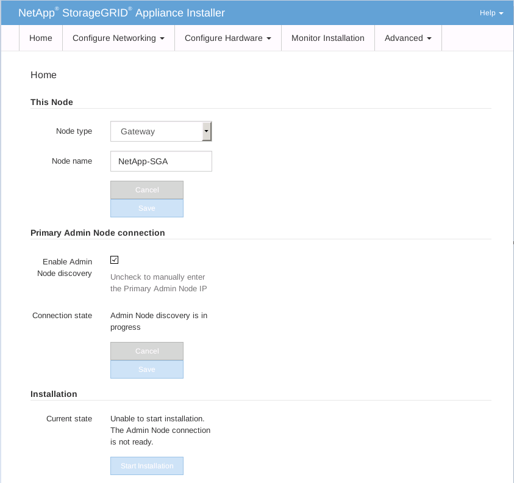514x483 pixels.
Task: Save Primary Admin Node connection settings
Action: [147, 369]
